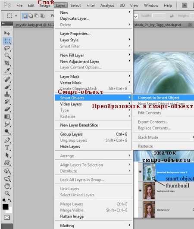Select the Crop tool

point(7,63)
